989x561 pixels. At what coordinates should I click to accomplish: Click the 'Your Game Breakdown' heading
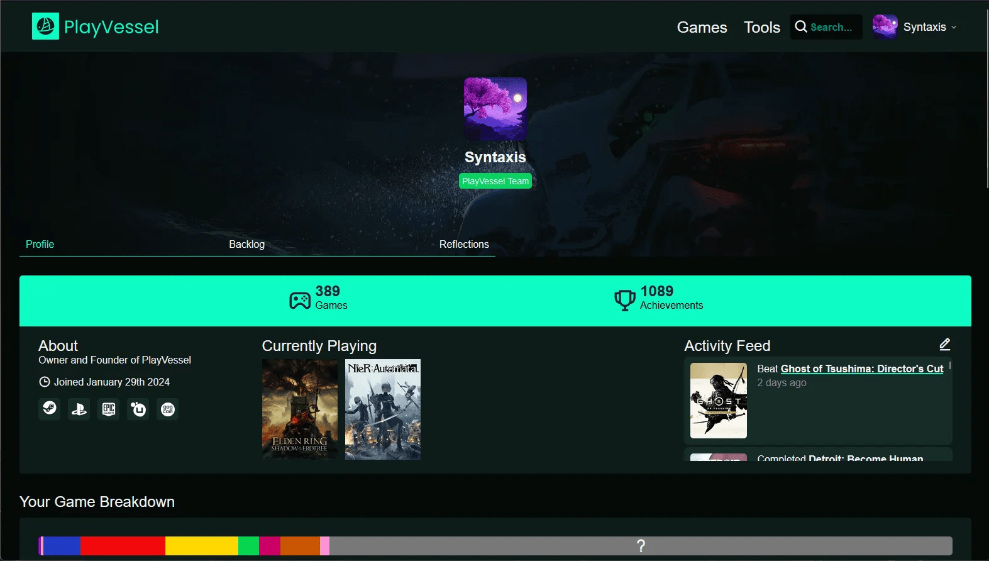[97, 502]
